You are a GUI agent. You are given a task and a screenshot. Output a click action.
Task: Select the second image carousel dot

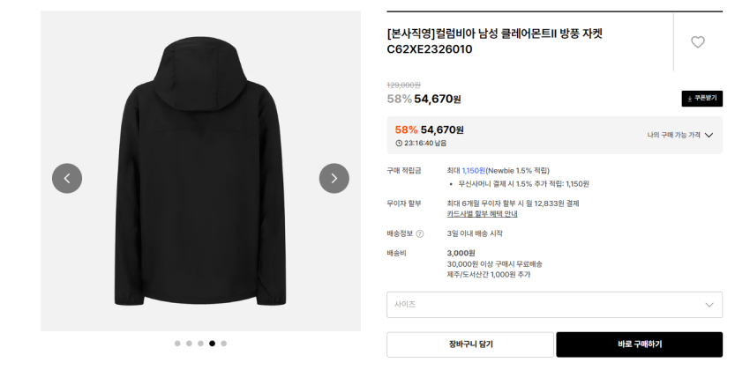point(189,344)
